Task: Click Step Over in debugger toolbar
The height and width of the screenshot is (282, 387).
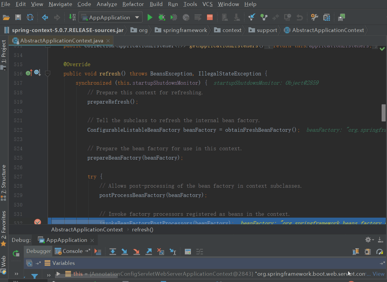Action: [113, 251]
